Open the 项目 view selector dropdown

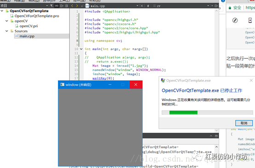point(47,6)
